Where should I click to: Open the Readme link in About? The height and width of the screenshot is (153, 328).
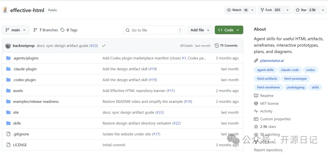click(x=267, y=96)
